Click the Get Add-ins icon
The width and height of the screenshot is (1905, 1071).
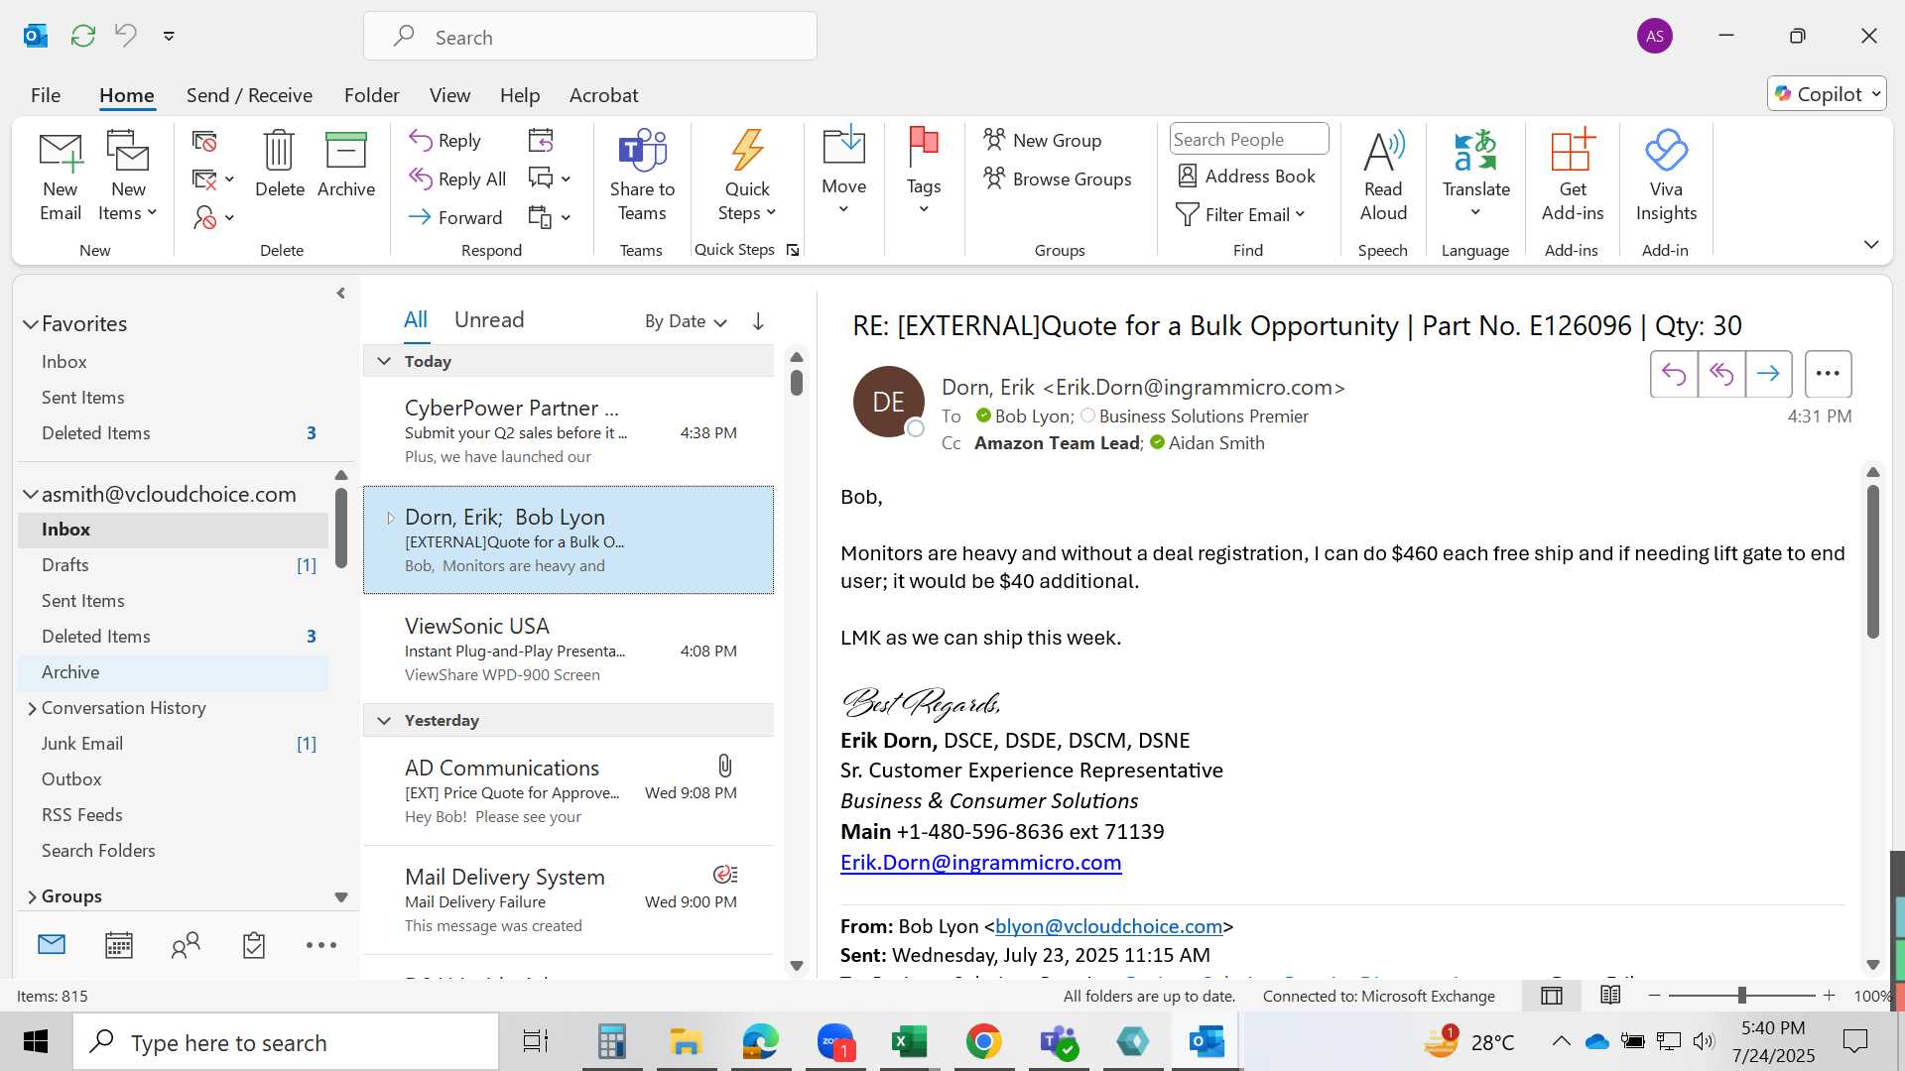tap(1573, 151)
